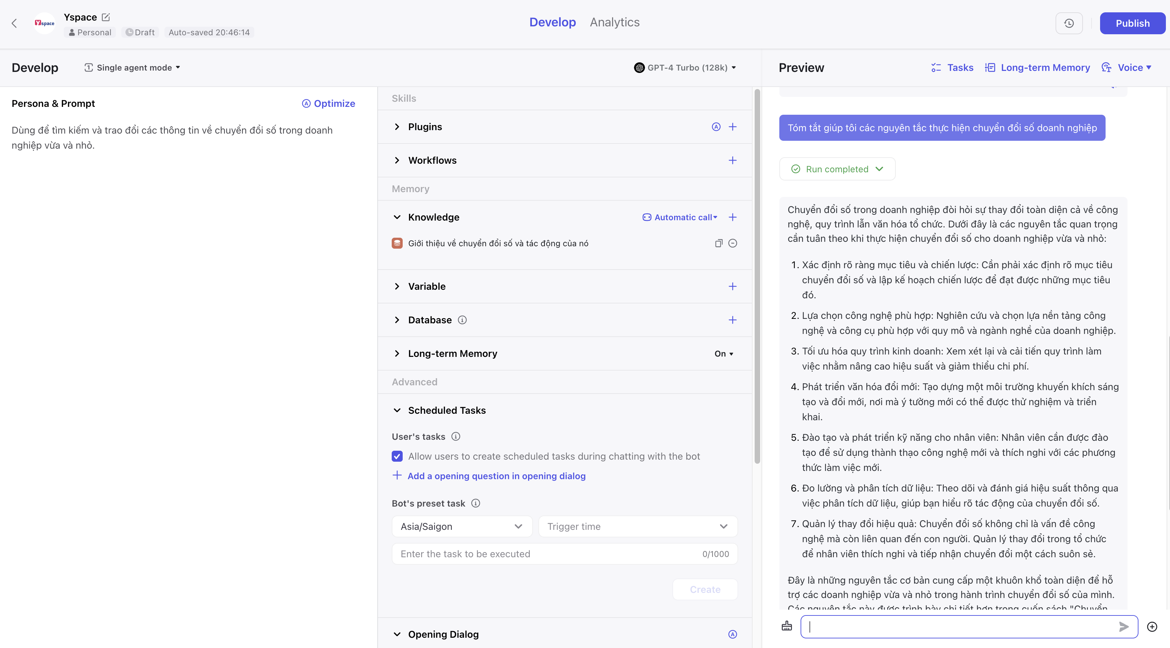
Task: Show Bot's preset task info icon
Action: 476,503
